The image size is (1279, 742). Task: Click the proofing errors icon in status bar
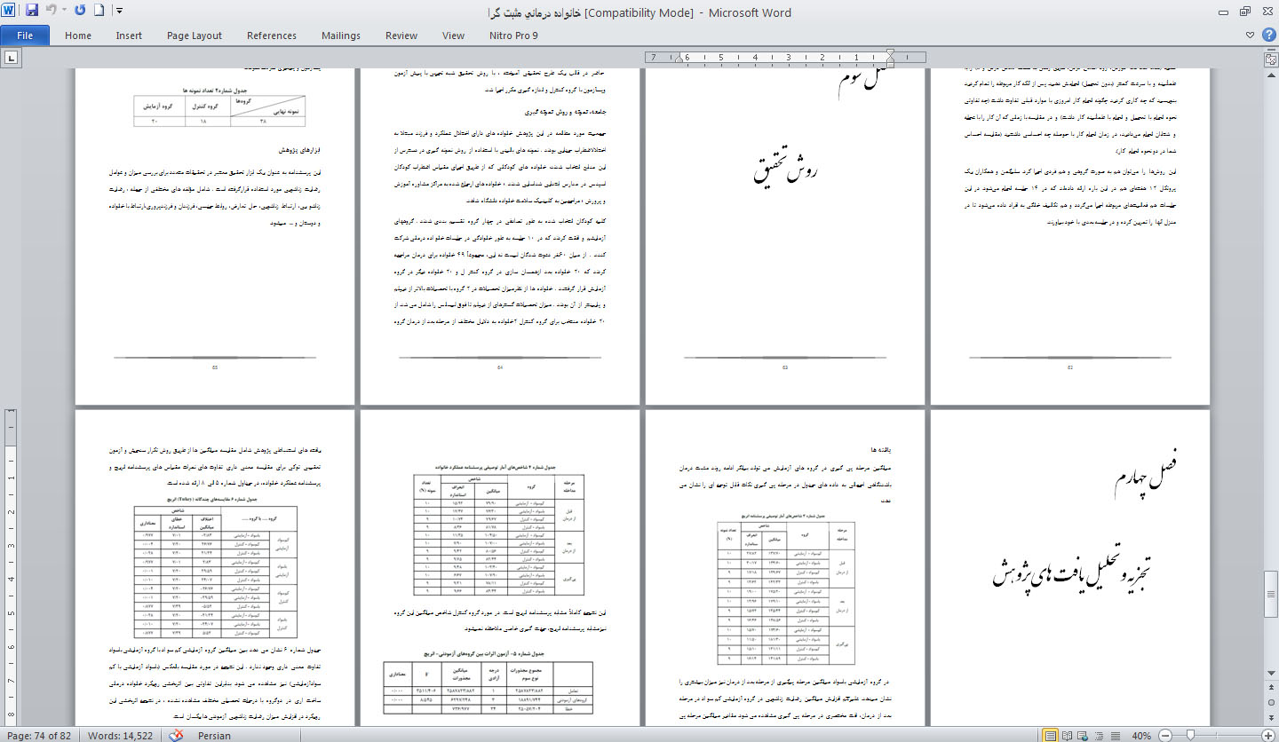point(177,735)
